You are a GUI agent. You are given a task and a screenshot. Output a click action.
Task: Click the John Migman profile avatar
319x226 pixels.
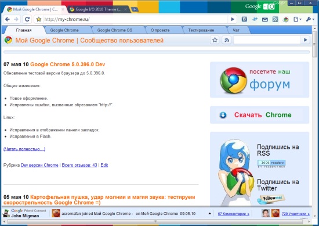6,214
